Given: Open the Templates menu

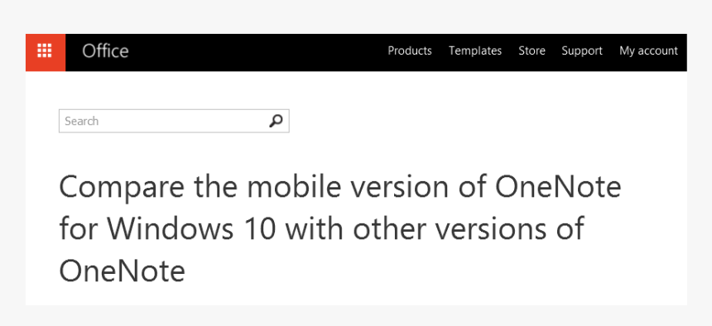Looking at the screenshot, I should click(475, 50).
